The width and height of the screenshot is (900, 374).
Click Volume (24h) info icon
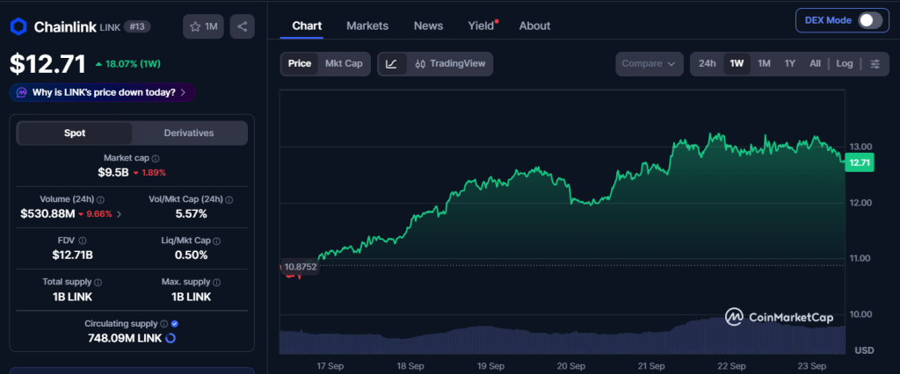coord(100,199)
